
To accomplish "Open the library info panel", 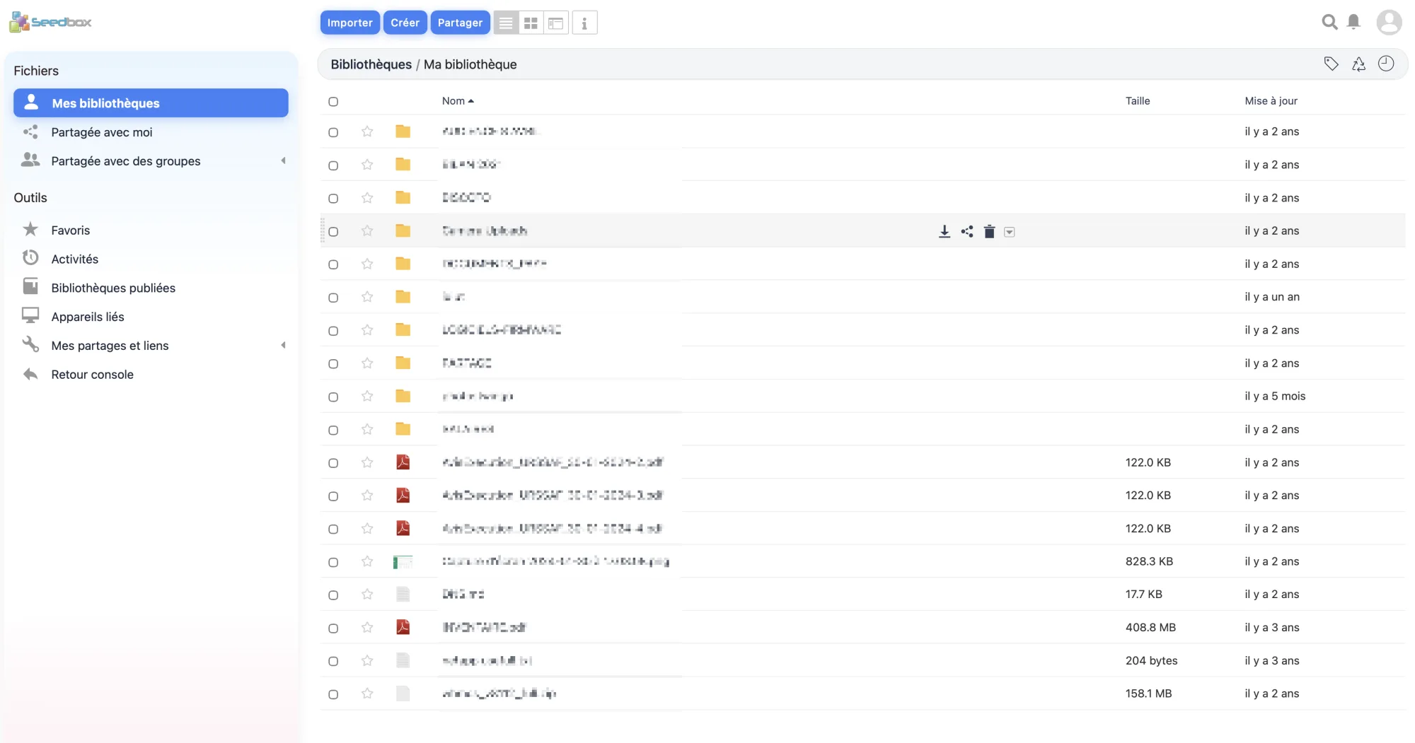I will 584,23.
